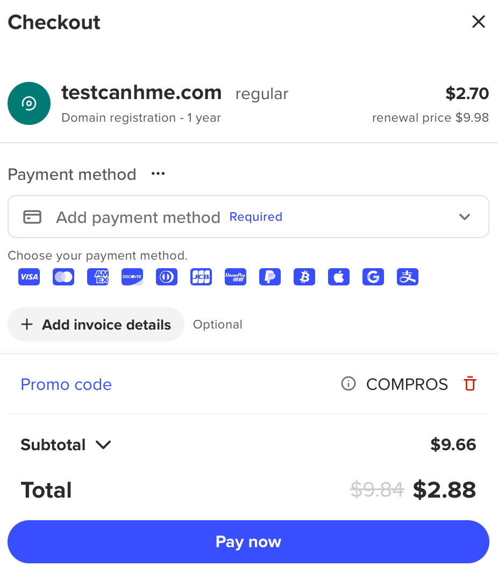Remove the COMPROS promo code
This screenshot has height=573, width=498.
[x=470, y=384]
